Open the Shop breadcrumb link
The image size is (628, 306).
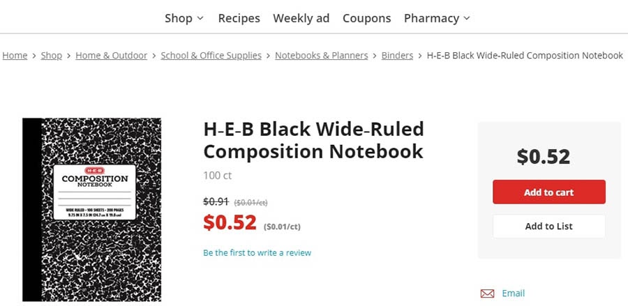[51, 56]
